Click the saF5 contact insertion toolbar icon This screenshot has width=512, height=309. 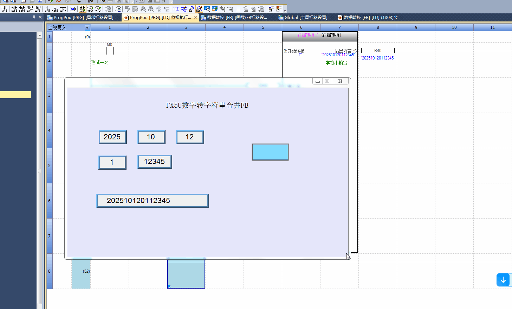coord(14,9)
